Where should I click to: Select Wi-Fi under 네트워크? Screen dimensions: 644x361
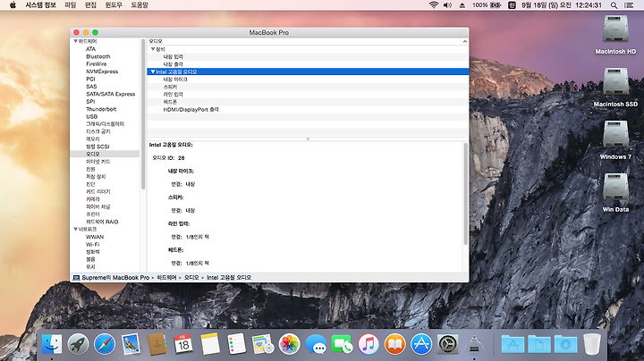pos(93,245)
